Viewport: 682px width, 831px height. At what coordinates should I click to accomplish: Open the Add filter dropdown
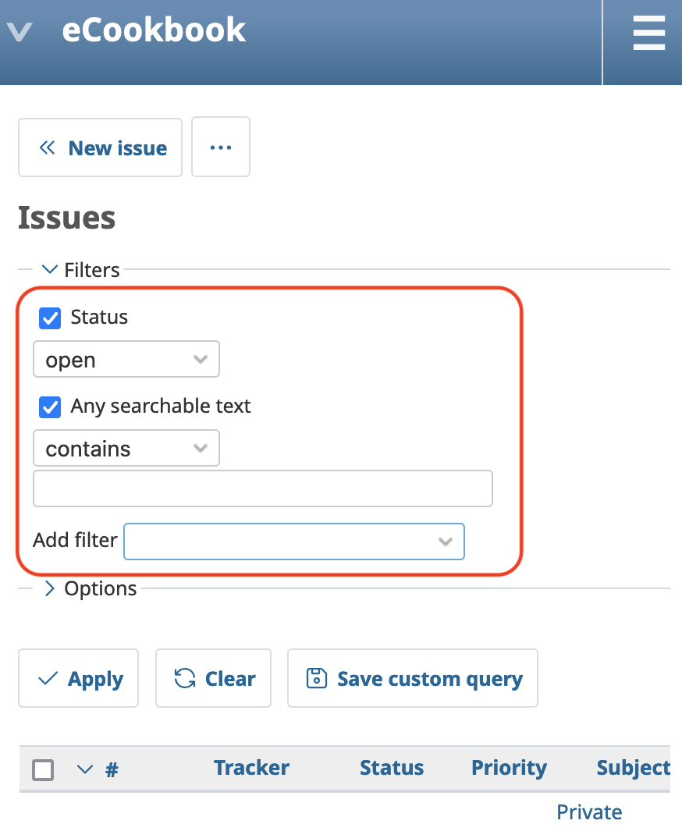(294, 541)
